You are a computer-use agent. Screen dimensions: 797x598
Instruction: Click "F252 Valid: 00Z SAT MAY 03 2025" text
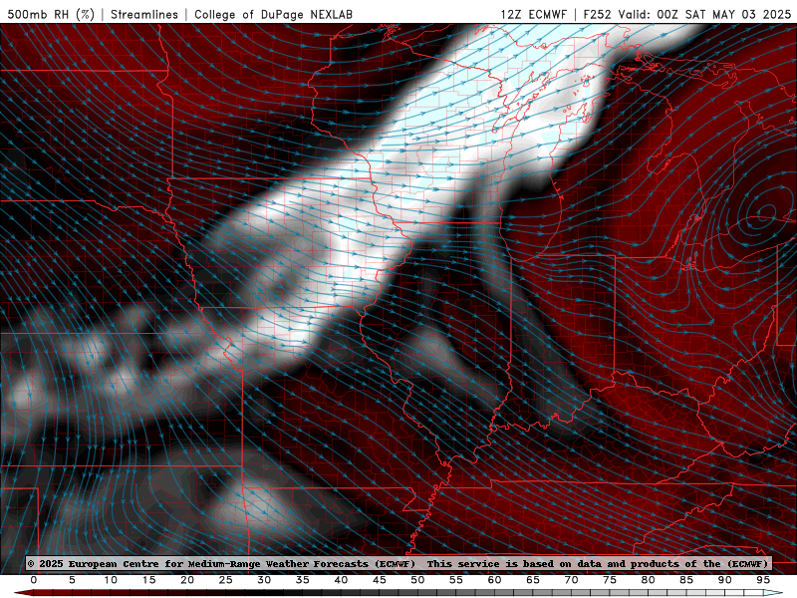point(687,14)
